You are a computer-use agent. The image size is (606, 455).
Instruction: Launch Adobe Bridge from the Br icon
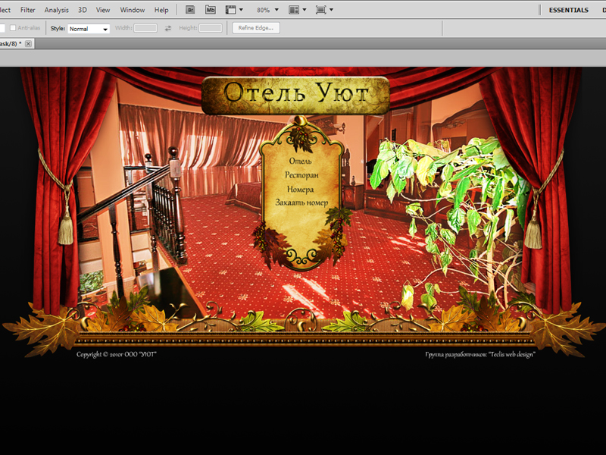(192, 10)
